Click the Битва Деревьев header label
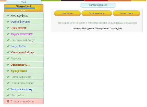The image size is (147, 107). [x=98, y=5]
